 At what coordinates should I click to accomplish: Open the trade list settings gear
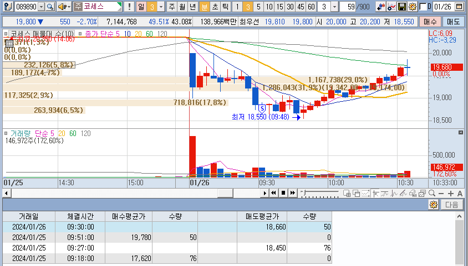point(434,205)
